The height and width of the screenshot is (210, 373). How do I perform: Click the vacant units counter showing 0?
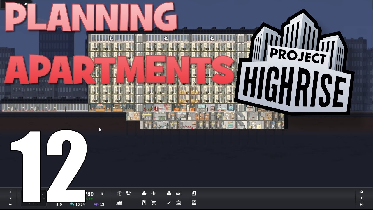click(x=59, y=204)
